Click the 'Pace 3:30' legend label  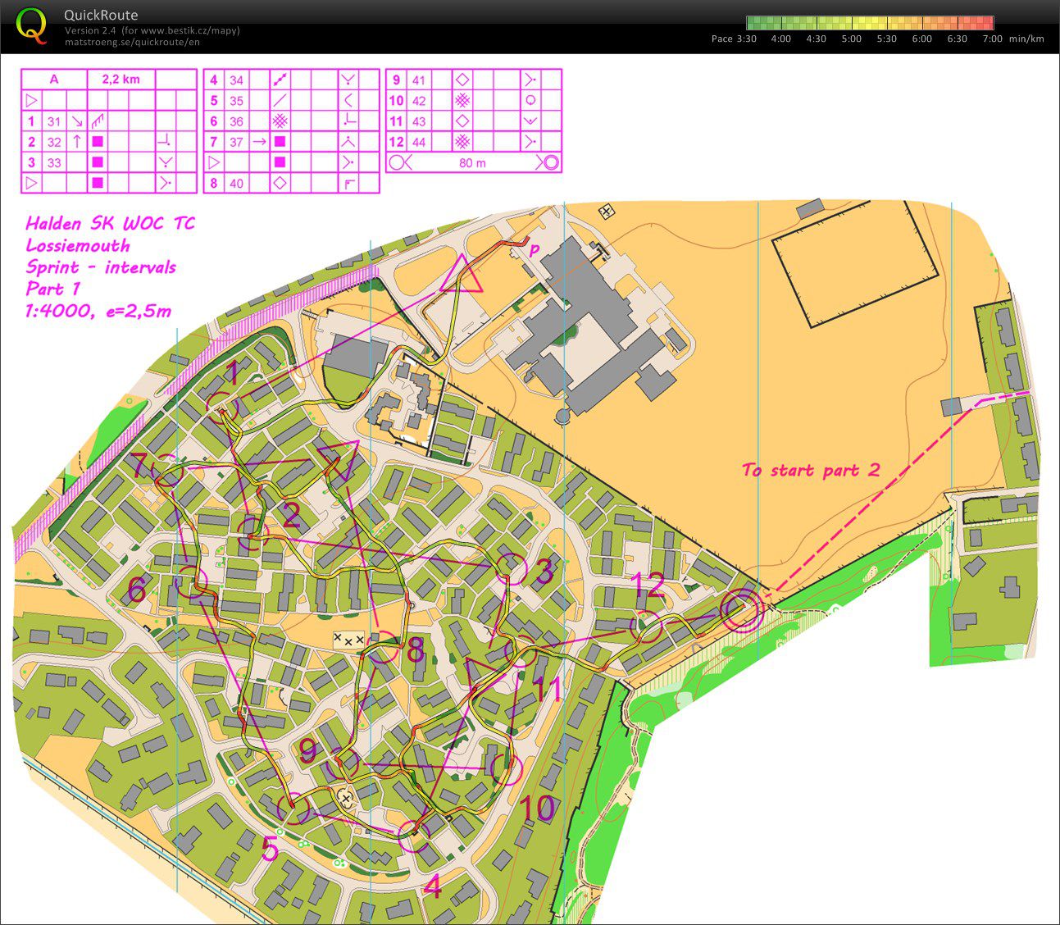(734, 39)
